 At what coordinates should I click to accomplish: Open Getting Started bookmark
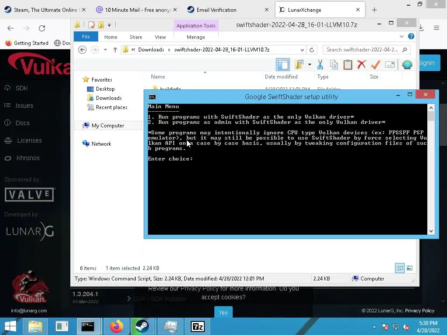[x=27, y=43]
